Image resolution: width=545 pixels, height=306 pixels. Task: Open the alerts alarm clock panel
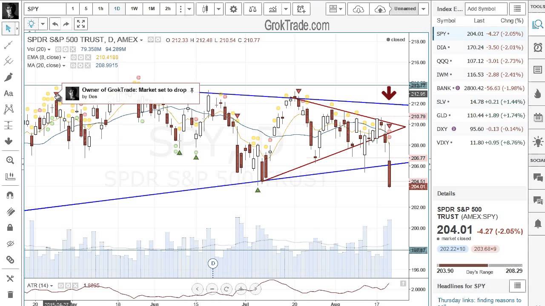pyautogui.click(x=538, y=47)
